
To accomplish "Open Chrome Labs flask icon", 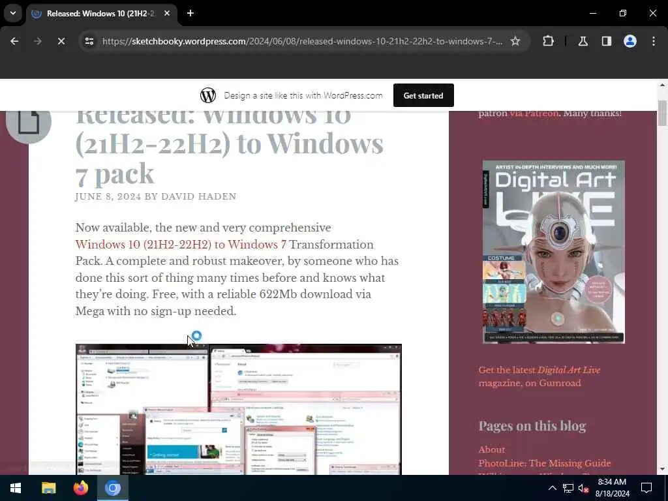I will pyautogui.click(x=583, y=41).
